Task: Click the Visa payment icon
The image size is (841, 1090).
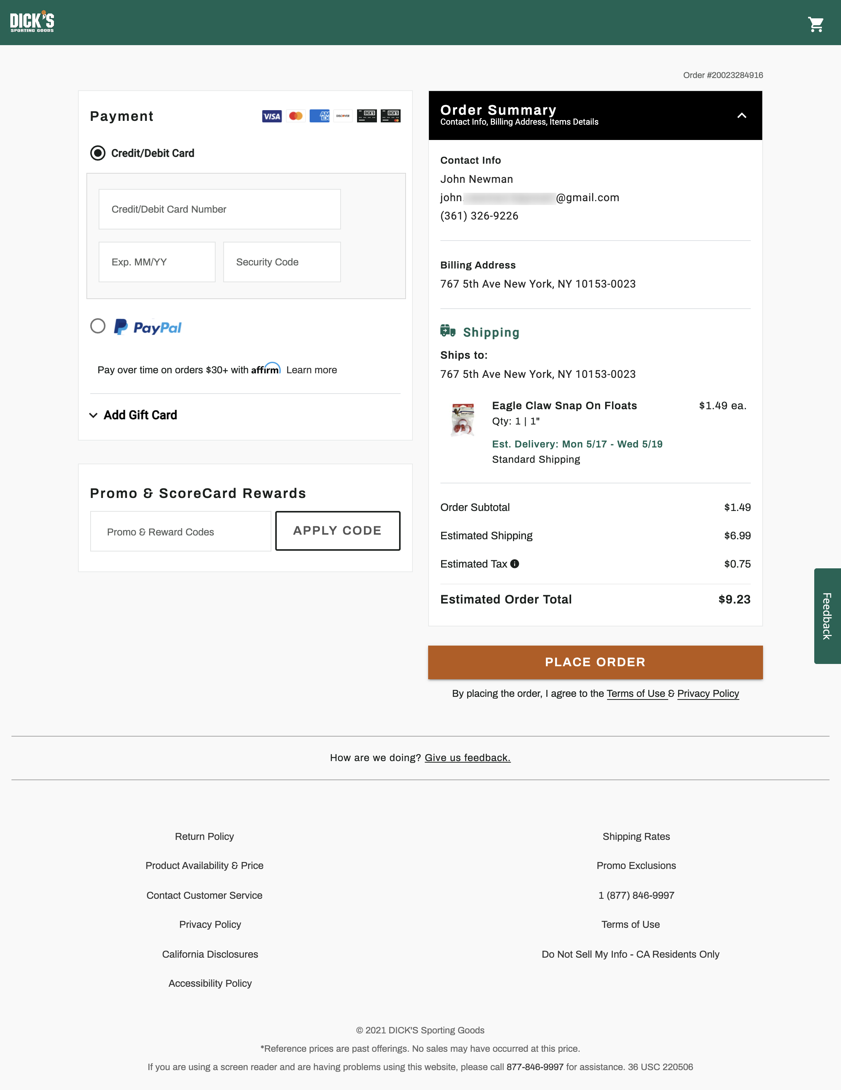Action: (271, 116)
